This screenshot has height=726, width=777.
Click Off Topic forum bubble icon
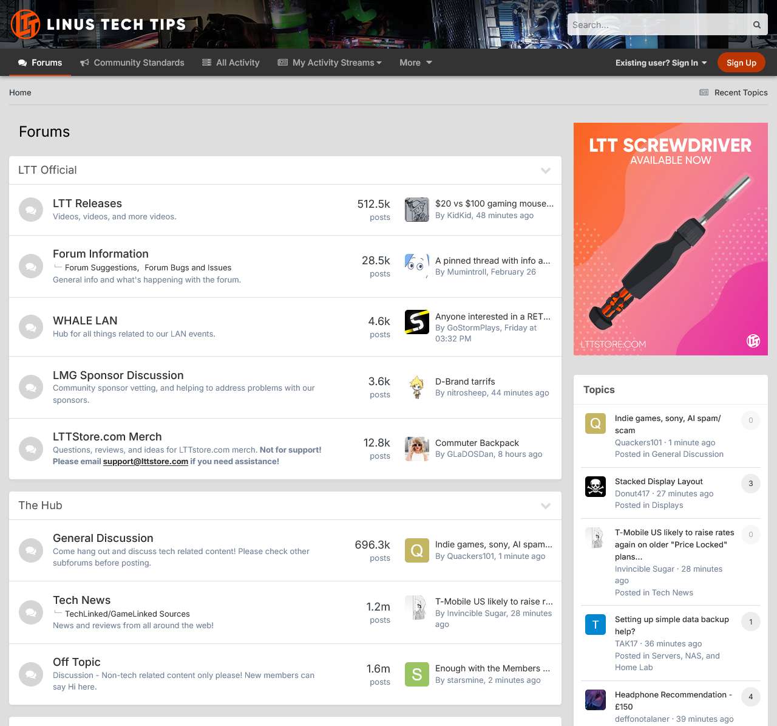[31, 674]
